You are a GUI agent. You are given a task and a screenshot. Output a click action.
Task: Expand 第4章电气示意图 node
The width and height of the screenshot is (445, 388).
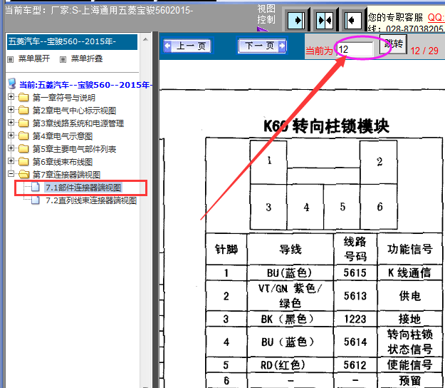click(x=11, y=135)
